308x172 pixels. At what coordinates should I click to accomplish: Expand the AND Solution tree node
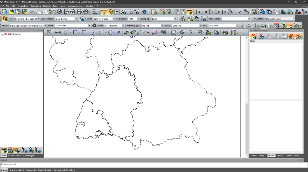pos(2,34)
